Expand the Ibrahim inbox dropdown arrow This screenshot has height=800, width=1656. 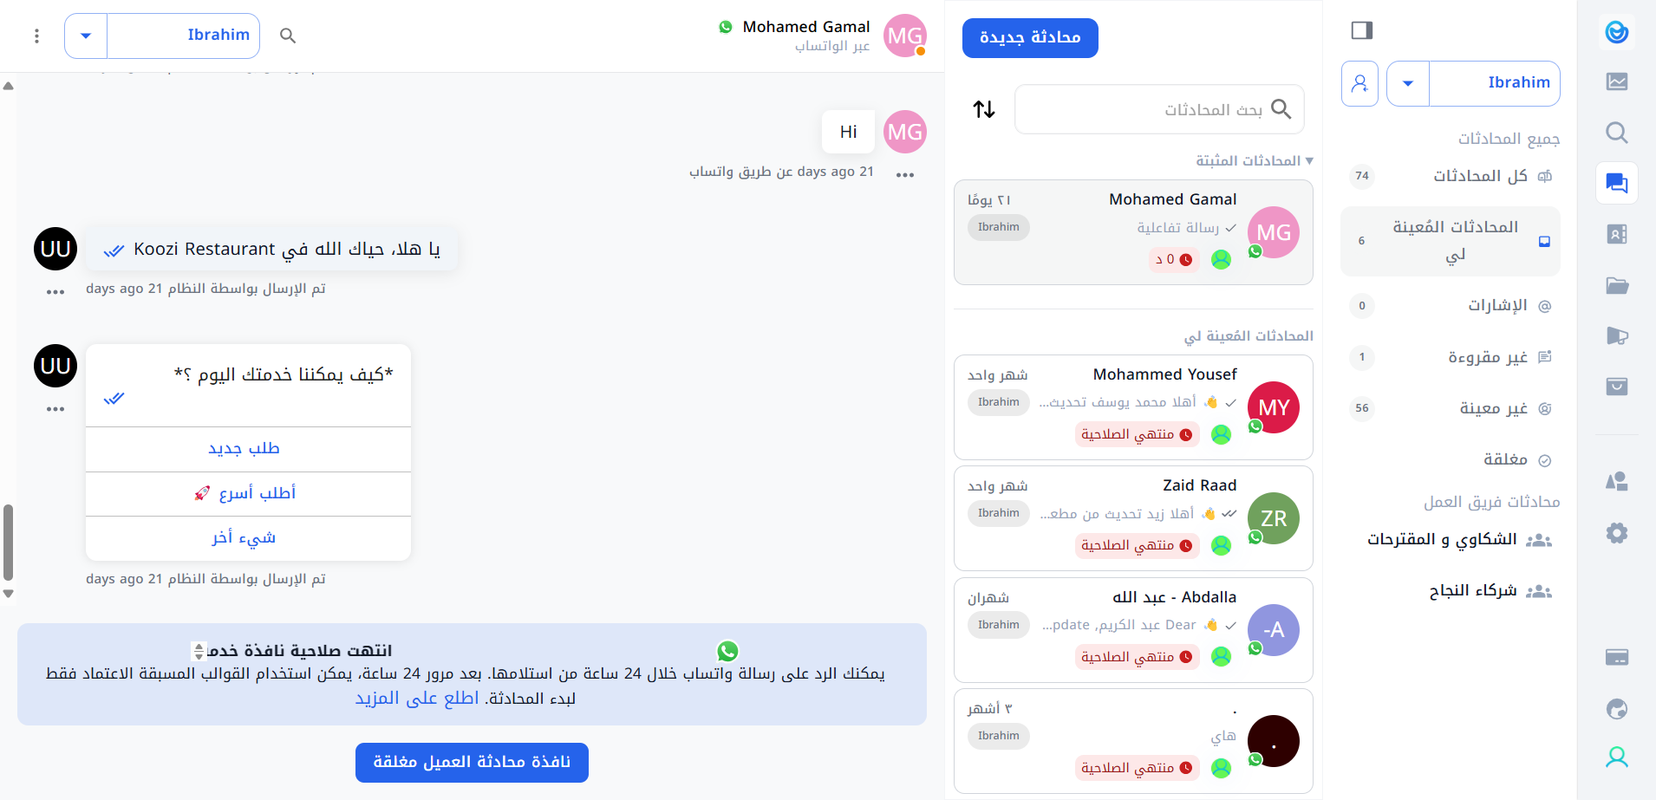coord(1408,83)
